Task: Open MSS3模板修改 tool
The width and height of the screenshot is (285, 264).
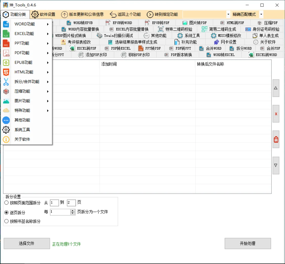Action: [x=226, y=36]
